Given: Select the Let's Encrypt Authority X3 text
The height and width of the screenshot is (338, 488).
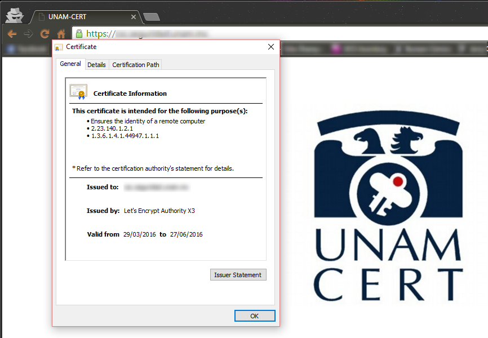Looking at the screenshot, I should click(159, 211).
